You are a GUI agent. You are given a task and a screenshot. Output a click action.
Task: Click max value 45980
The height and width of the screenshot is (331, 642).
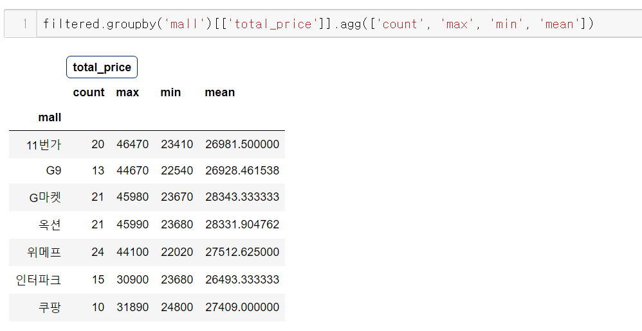133,197
